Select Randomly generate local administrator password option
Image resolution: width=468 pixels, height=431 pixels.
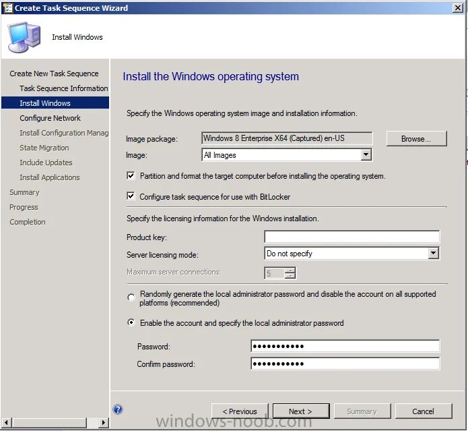(x=131, y=297)
